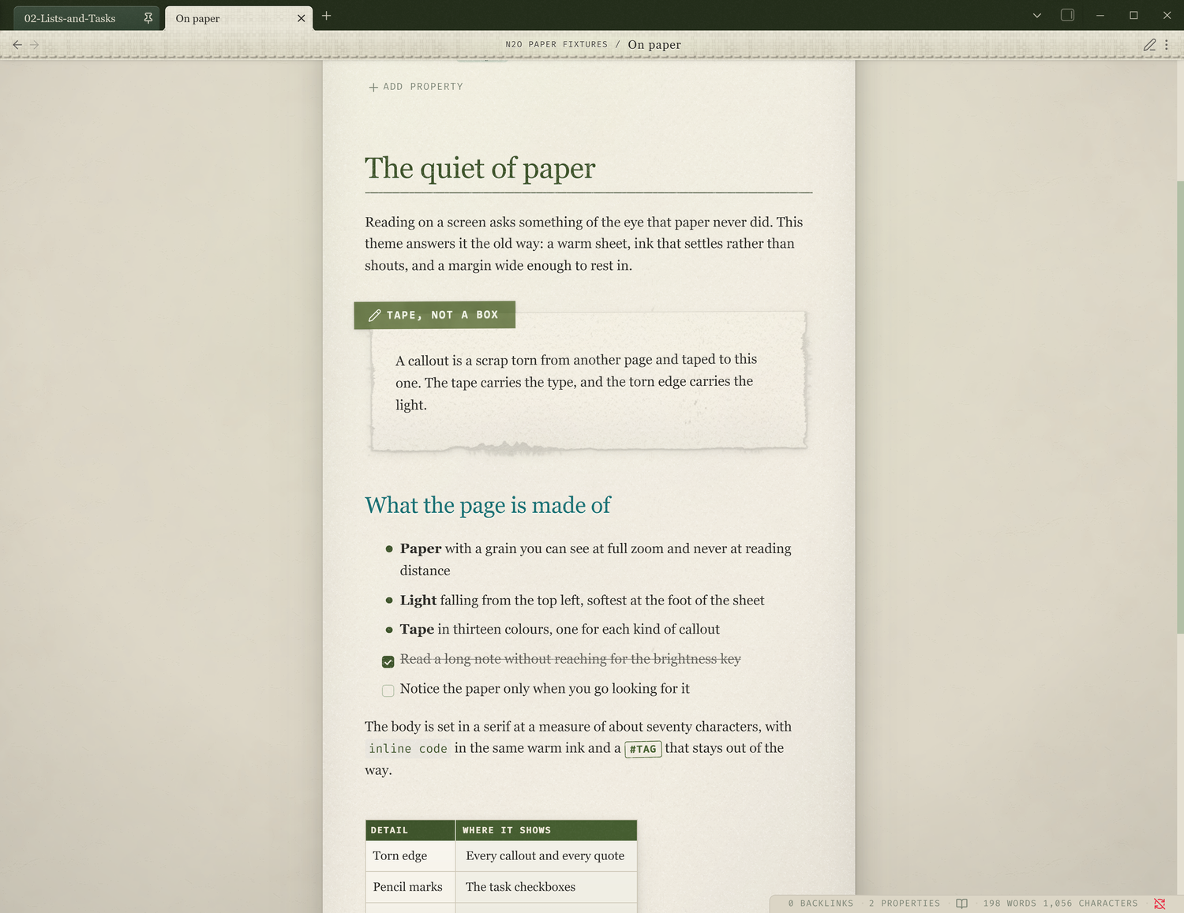Toggle the right sidebar panel icon

tap(1067, 15)
